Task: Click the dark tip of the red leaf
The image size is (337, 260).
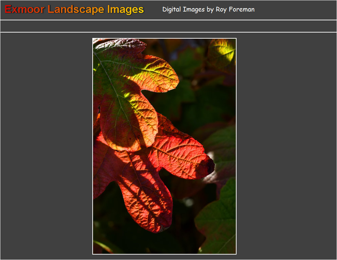Action: click(x=211, y=166)
